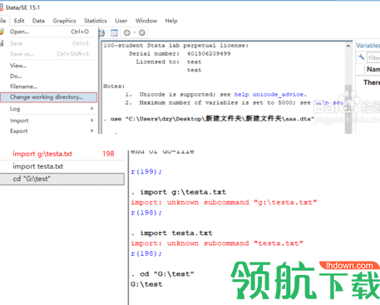Image resolution: width=380 pixels, height=305 pixels.
Task: Expand the Log submenu
Action: tap(49, 109)
